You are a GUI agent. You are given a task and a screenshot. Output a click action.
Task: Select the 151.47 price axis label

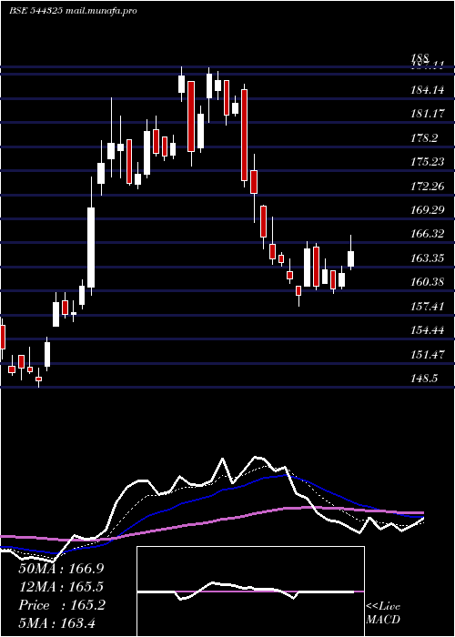pos(428,355)
